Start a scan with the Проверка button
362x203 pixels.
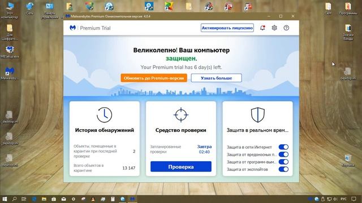click(181, 167)
